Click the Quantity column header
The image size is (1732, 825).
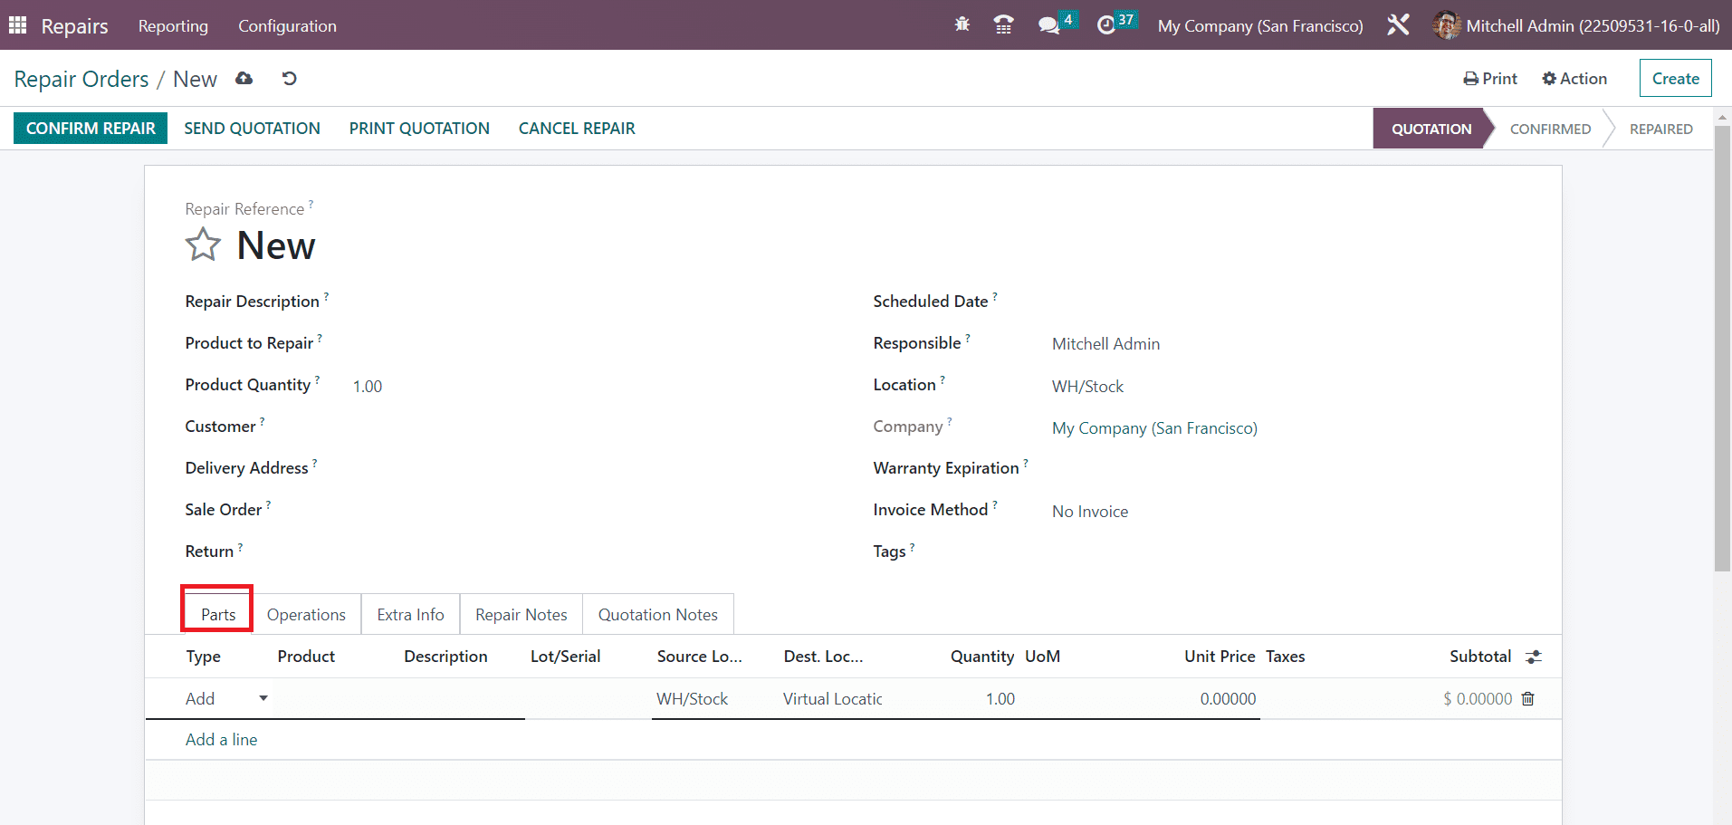click(x=981, y=657)
